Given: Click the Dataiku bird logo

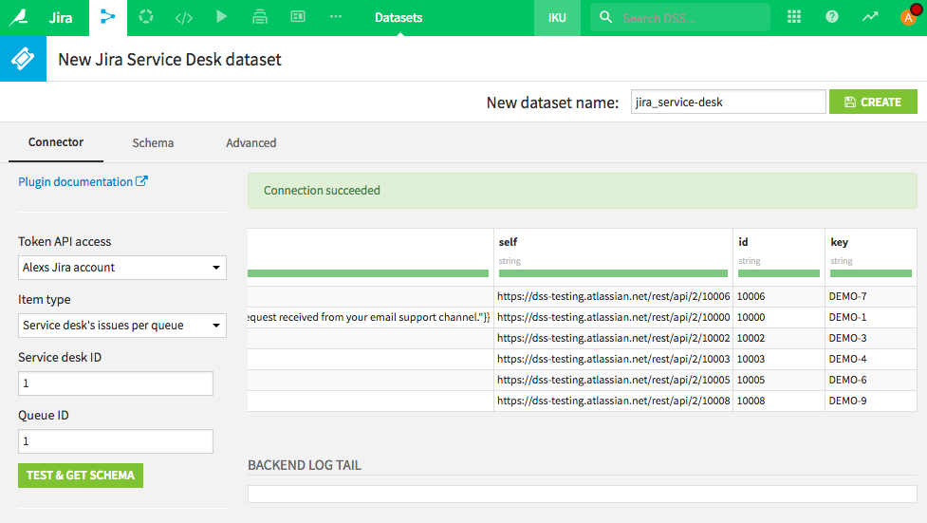Looking at the screenshot, I should [x=19, y=17].
